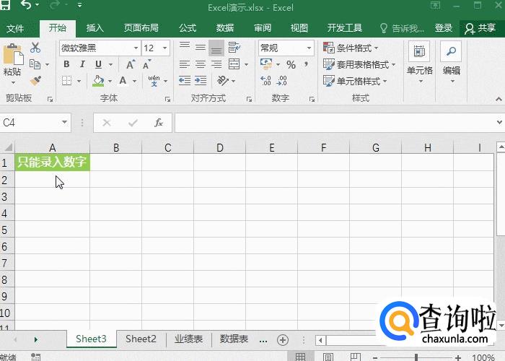The width and height of the screenshot is (505, 361).
Task: Open the 业绩表 worksheet tab
Action: pos(189,339)
